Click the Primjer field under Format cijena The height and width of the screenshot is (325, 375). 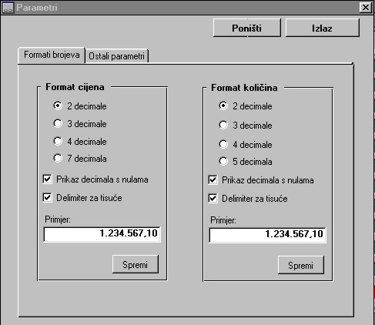pos(102,234)
